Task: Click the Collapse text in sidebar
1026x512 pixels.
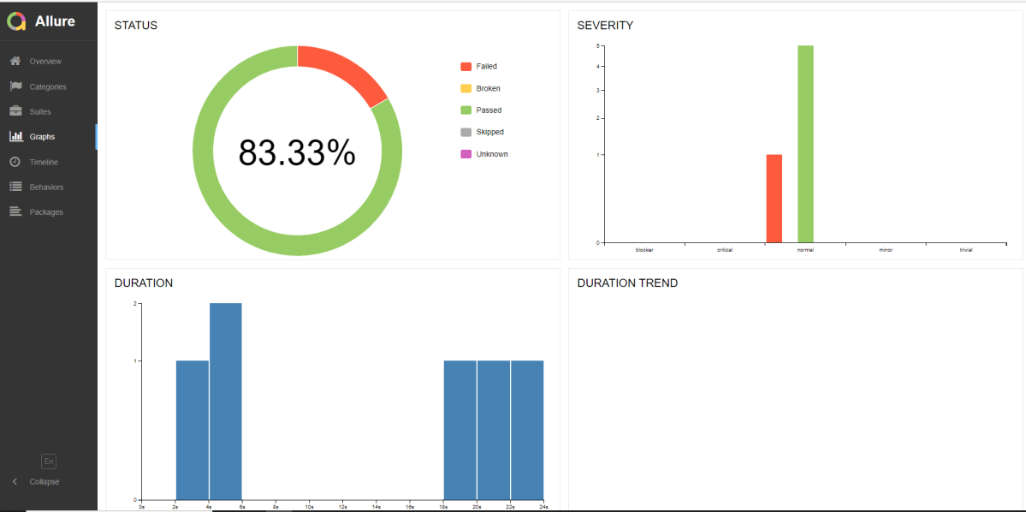Action: (x=44, y=482)
